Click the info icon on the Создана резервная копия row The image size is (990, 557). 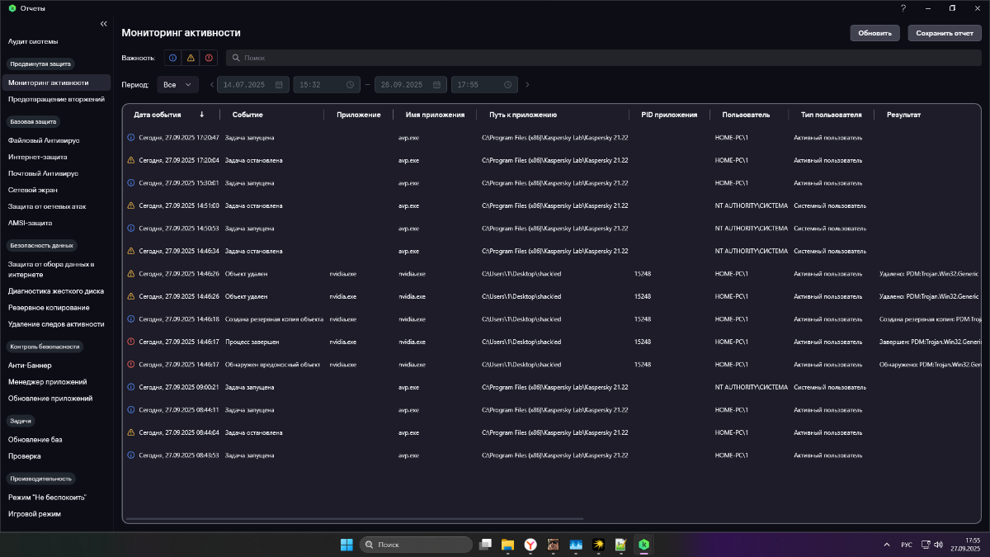point(130,319)
